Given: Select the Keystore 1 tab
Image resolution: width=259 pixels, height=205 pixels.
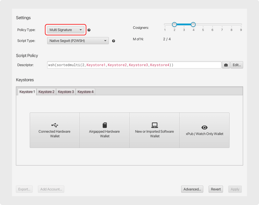Looking at the screenshot, I should [27, 92].
